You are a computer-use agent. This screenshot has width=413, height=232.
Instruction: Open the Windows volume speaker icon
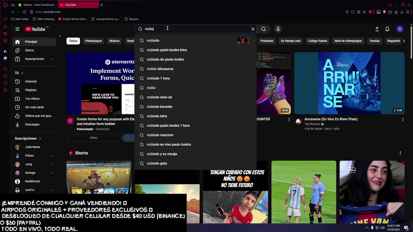383,228
